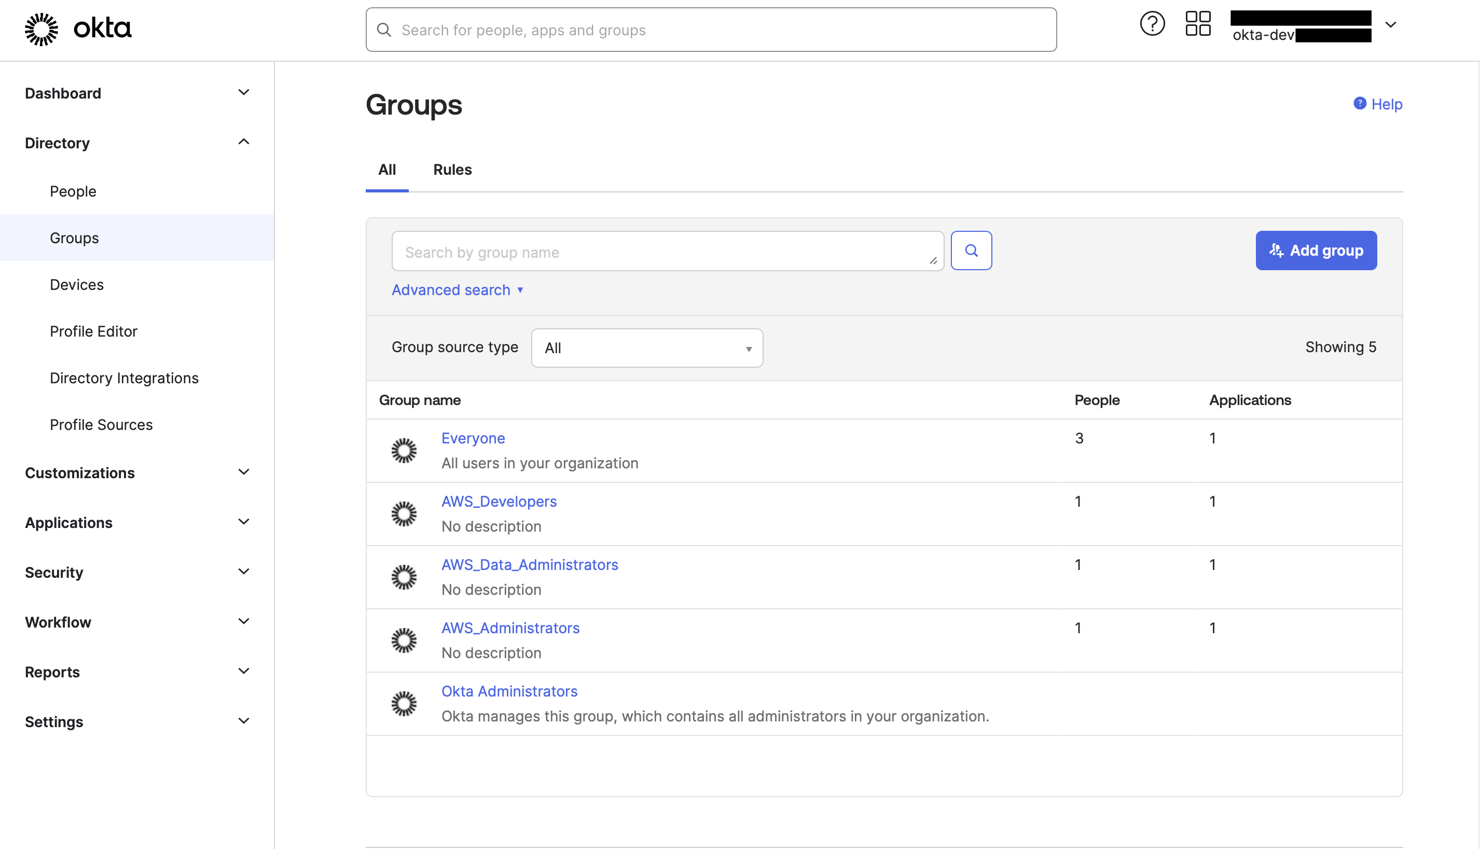Expand the Security sidebar section
Image resolution: width=1480 pixels, height=849 pixels.
[137, 573]
